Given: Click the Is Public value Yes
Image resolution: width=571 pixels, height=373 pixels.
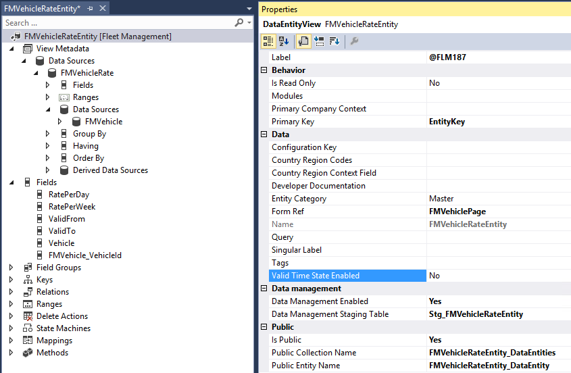Looking at the screenshot, I should 435,340.
